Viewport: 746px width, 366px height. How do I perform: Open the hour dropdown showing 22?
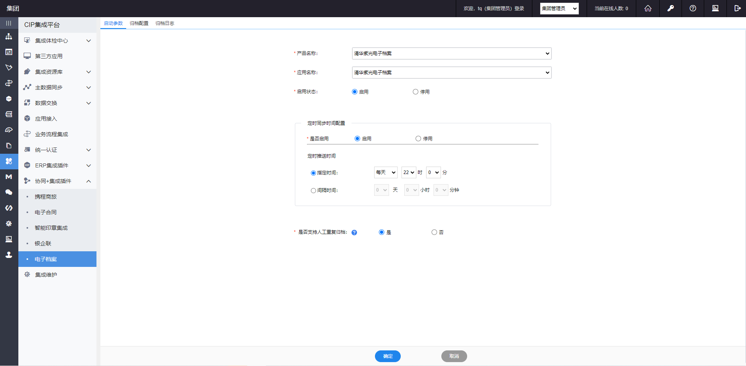point(409,172)
